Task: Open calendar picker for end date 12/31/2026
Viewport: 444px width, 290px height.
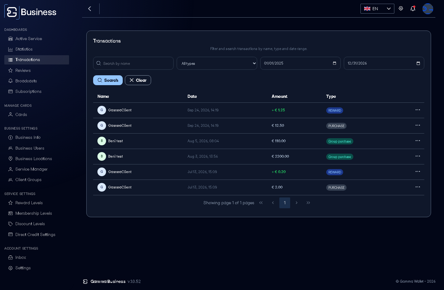Action: (x=418, y=63)
